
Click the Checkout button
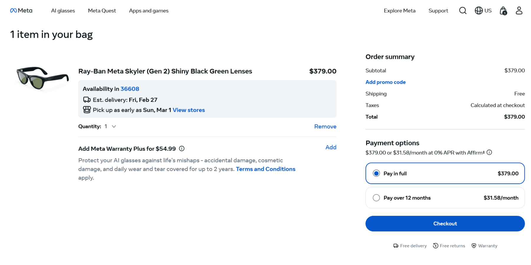click(445, 223)
